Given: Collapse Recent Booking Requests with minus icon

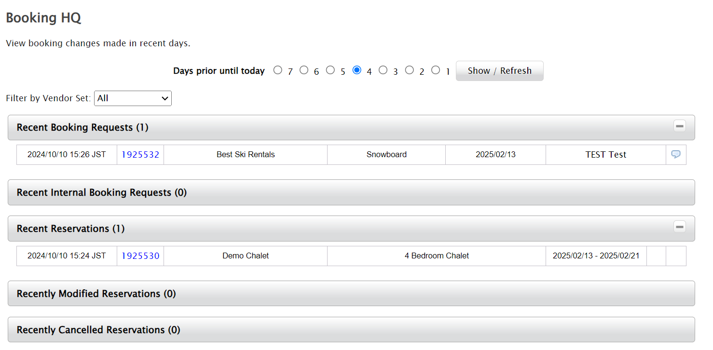Looking at the screenshot, I should pos(680,126).
